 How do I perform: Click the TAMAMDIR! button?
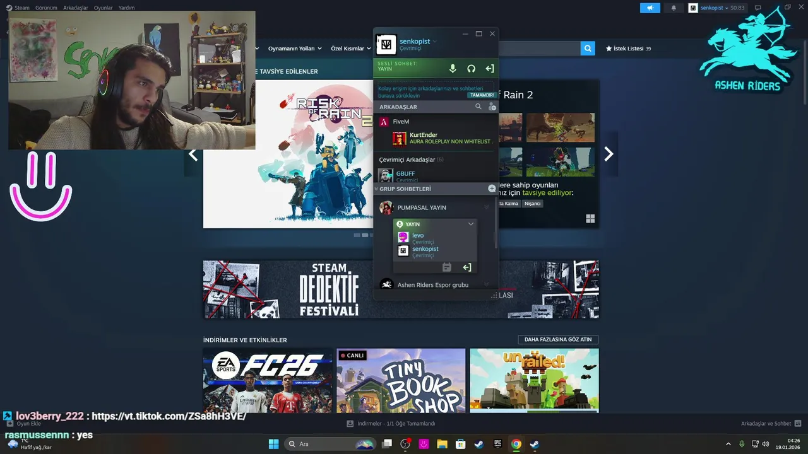(481, 95)
